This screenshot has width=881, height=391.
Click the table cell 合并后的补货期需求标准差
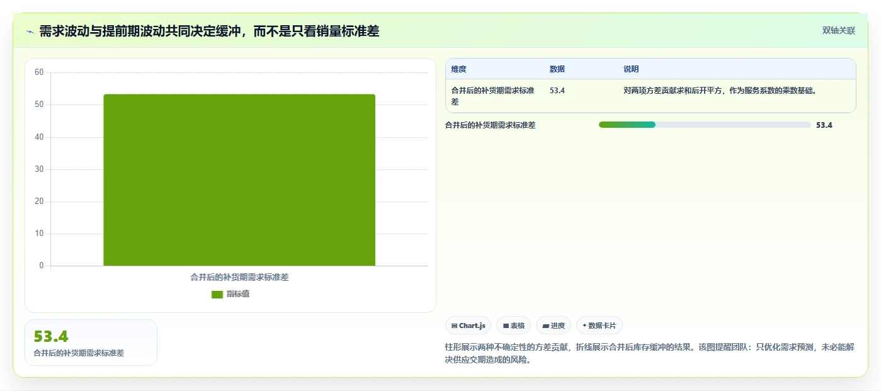point(493,96)
